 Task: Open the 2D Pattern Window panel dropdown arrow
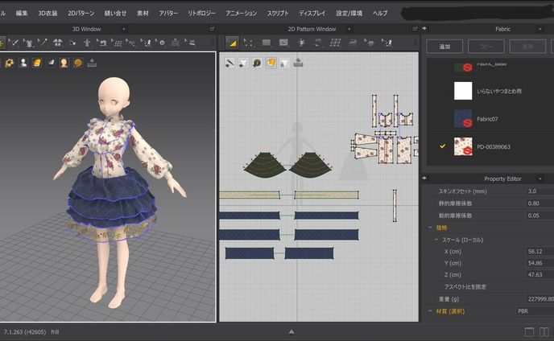pyautogui.click(x=349, y=29)
